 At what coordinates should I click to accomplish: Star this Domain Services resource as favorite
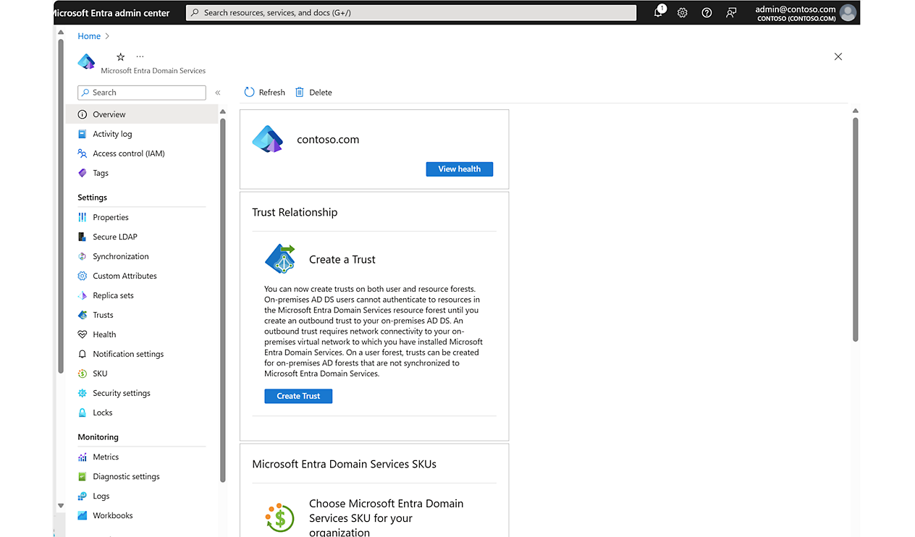[120, 56]
